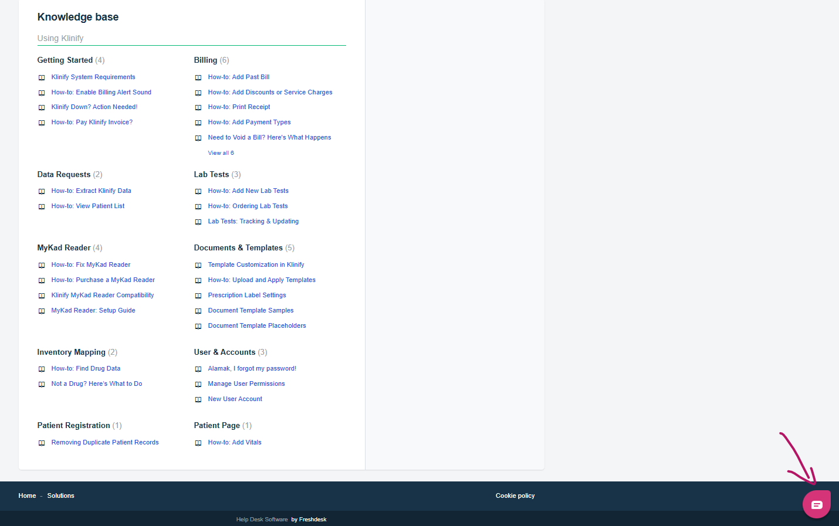The width and height of the screenshot is (839, 526).
Task: Click book icon beside Manage User Permissions
Action: [x=198, y=384]
